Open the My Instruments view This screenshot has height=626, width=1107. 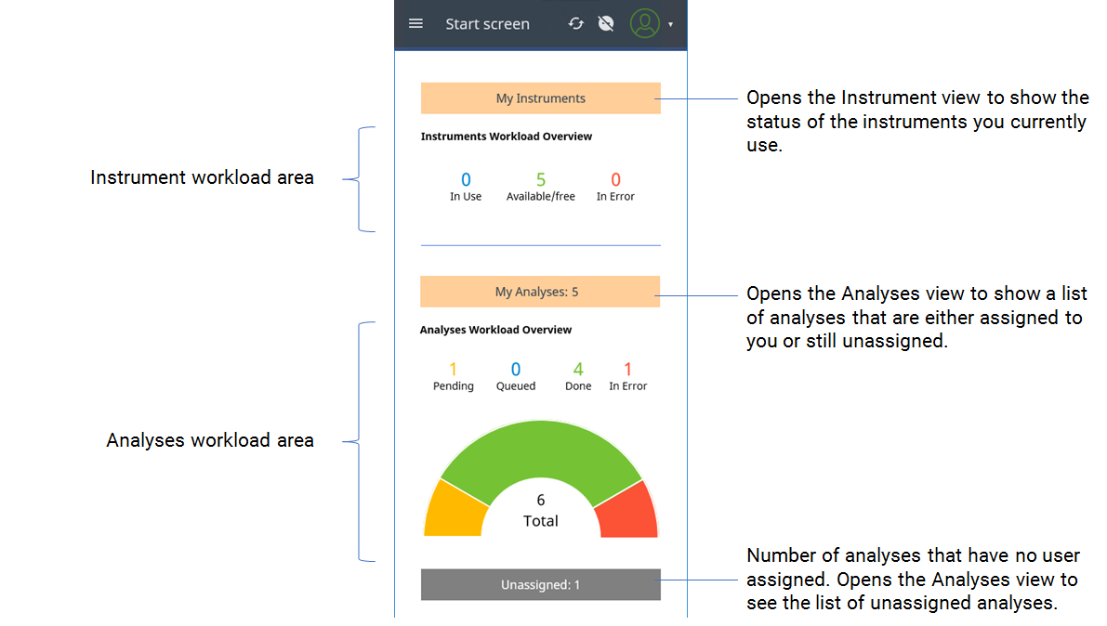(x=540, y=98)
